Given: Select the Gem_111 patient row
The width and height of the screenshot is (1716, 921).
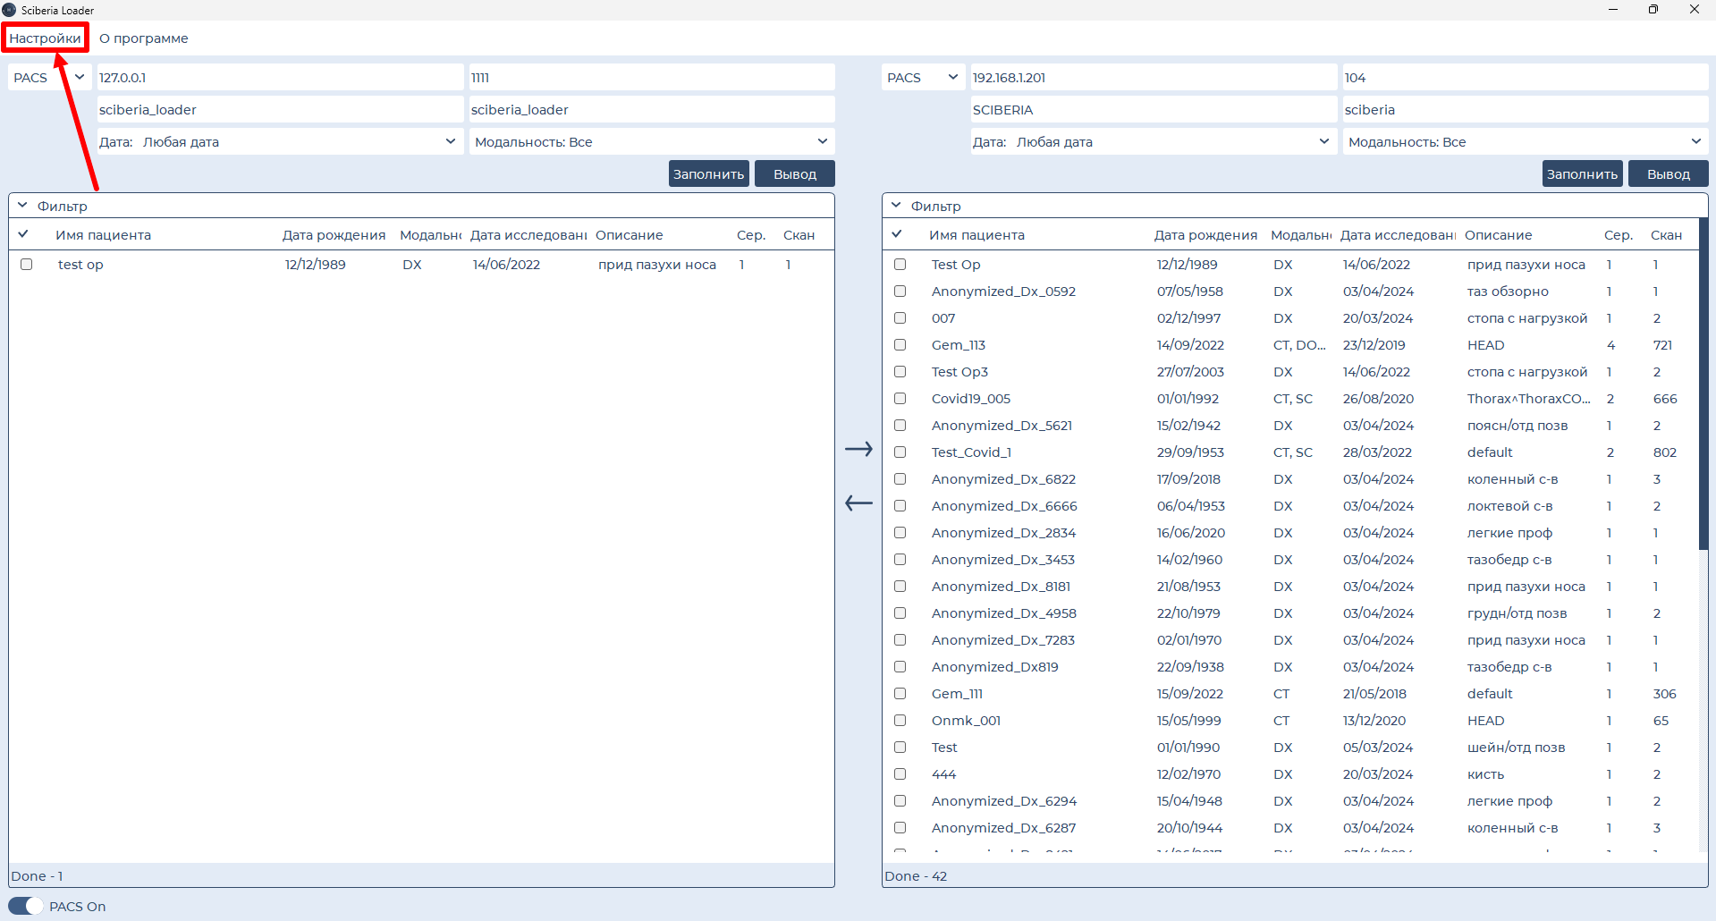Looking at the screenshot, I should [x=1289, y=694].
